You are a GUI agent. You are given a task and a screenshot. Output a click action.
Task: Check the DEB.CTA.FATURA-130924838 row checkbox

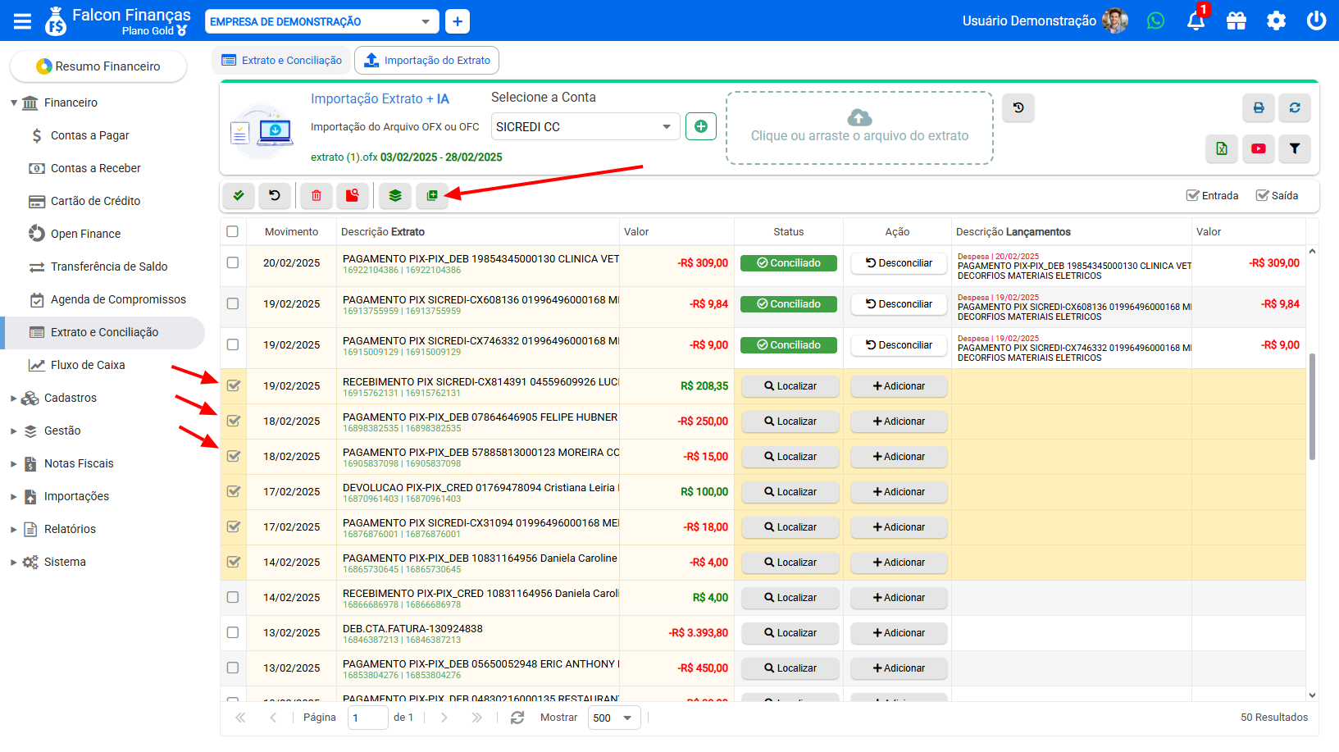click(x=233, y=632)
